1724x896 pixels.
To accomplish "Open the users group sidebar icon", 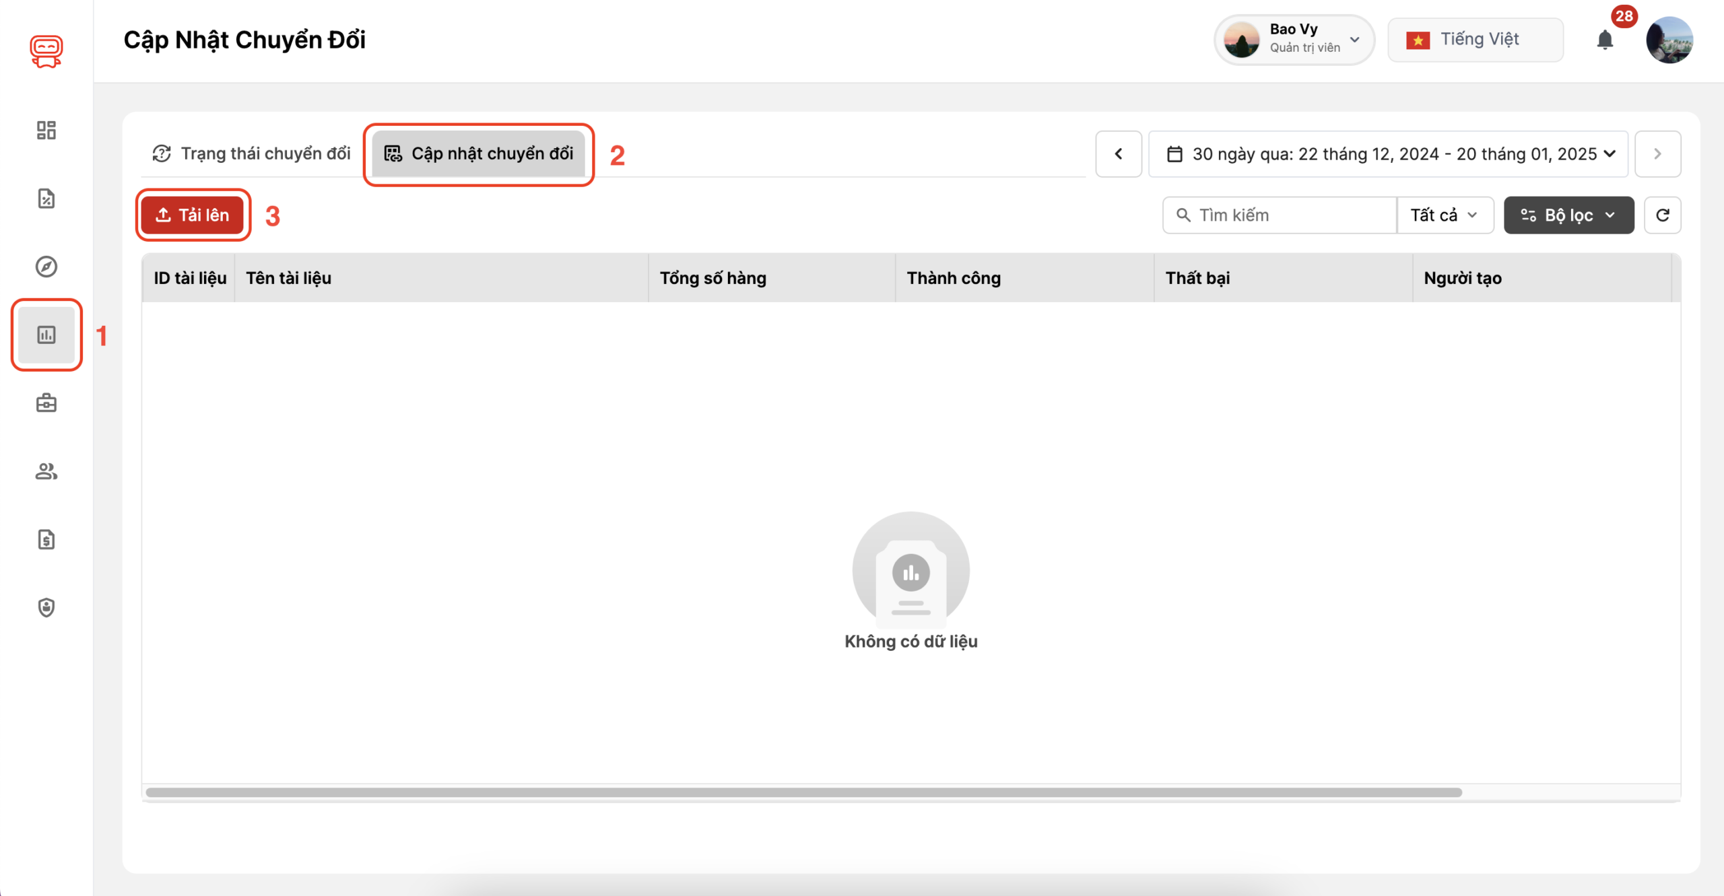I will tap(46, 471).
